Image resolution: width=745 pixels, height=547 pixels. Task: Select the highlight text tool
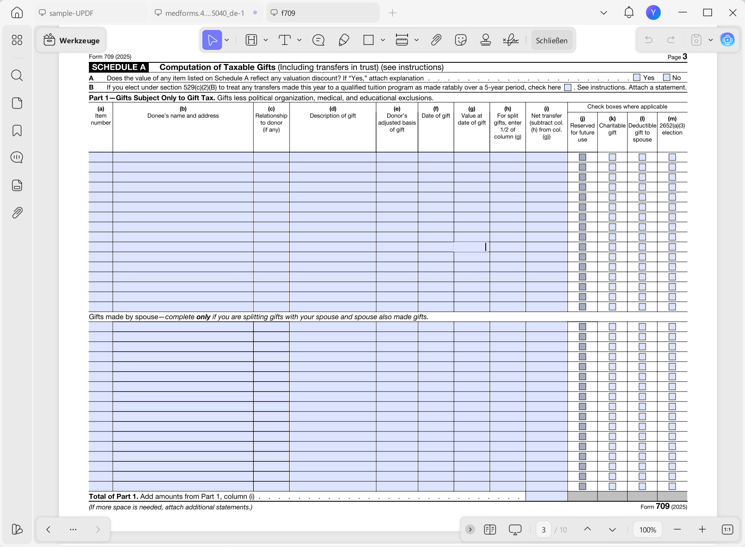click(251, 40)
